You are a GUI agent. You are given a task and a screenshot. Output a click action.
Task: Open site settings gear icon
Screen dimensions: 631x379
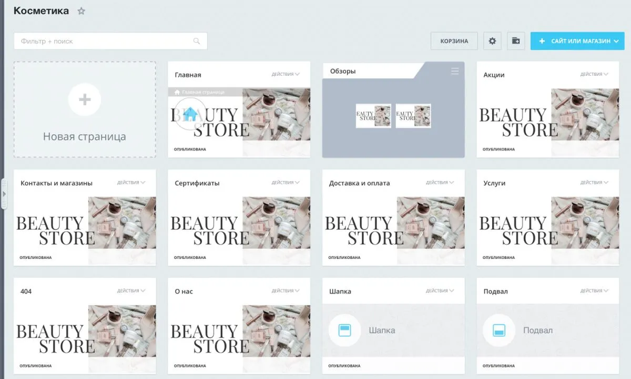pyautogui.click(x=492, y=41)
